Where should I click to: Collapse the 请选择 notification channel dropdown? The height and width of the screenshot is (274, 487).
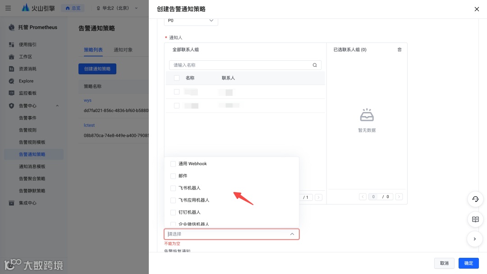coord(292,234)
